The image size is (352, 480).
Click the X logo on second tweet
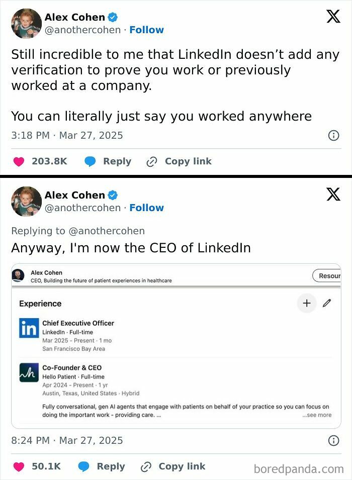point(333,194)
